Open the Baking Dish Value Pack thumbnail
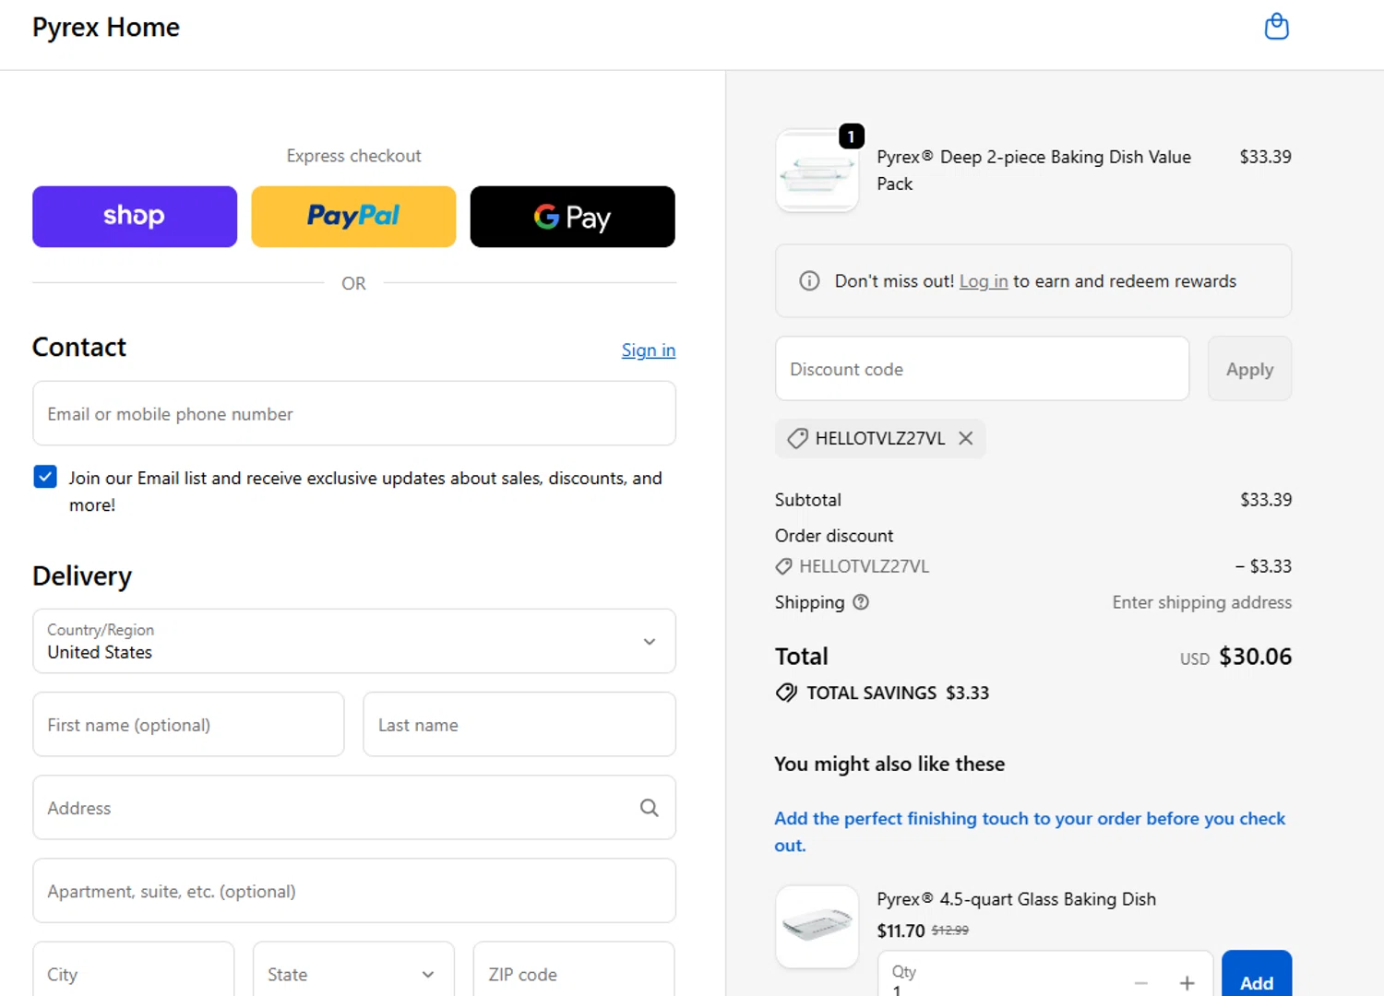 [x=817, y=172]
